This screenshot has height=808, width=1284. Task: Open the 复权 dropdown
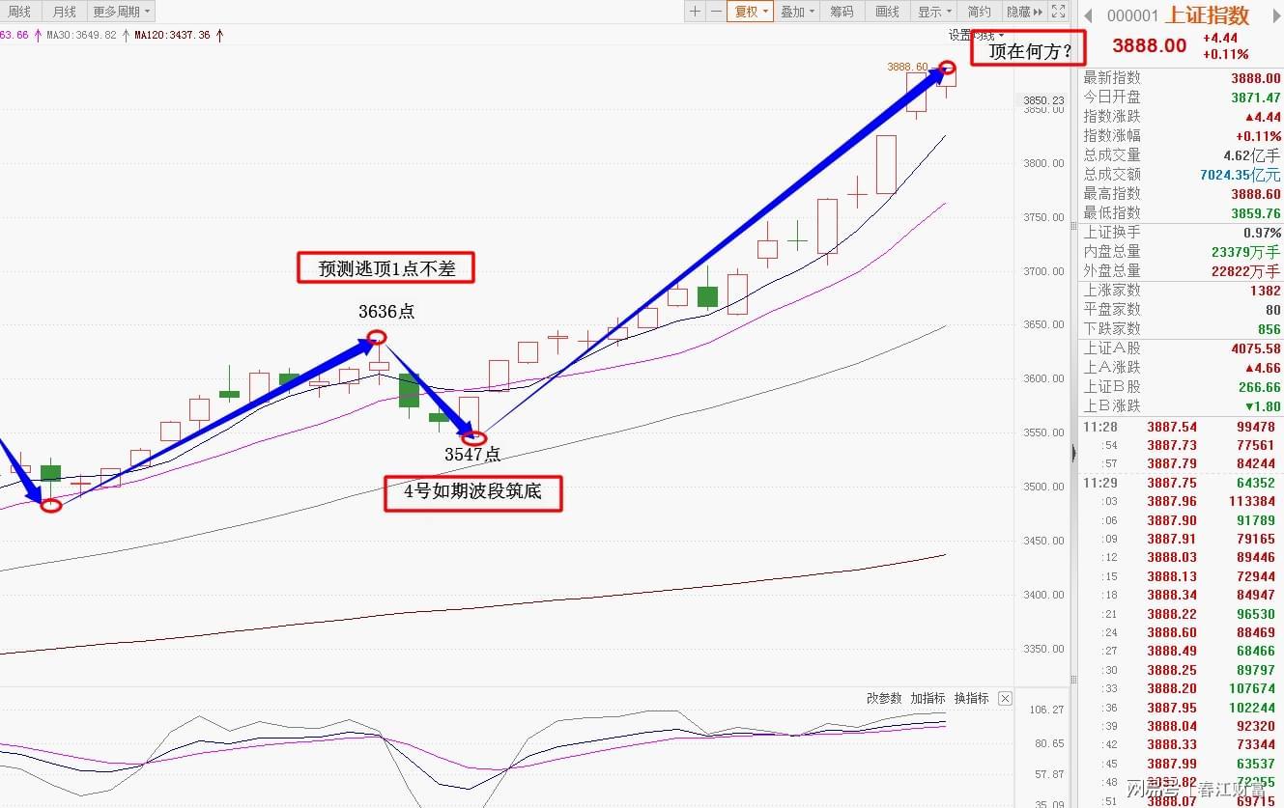click(752, 12)
